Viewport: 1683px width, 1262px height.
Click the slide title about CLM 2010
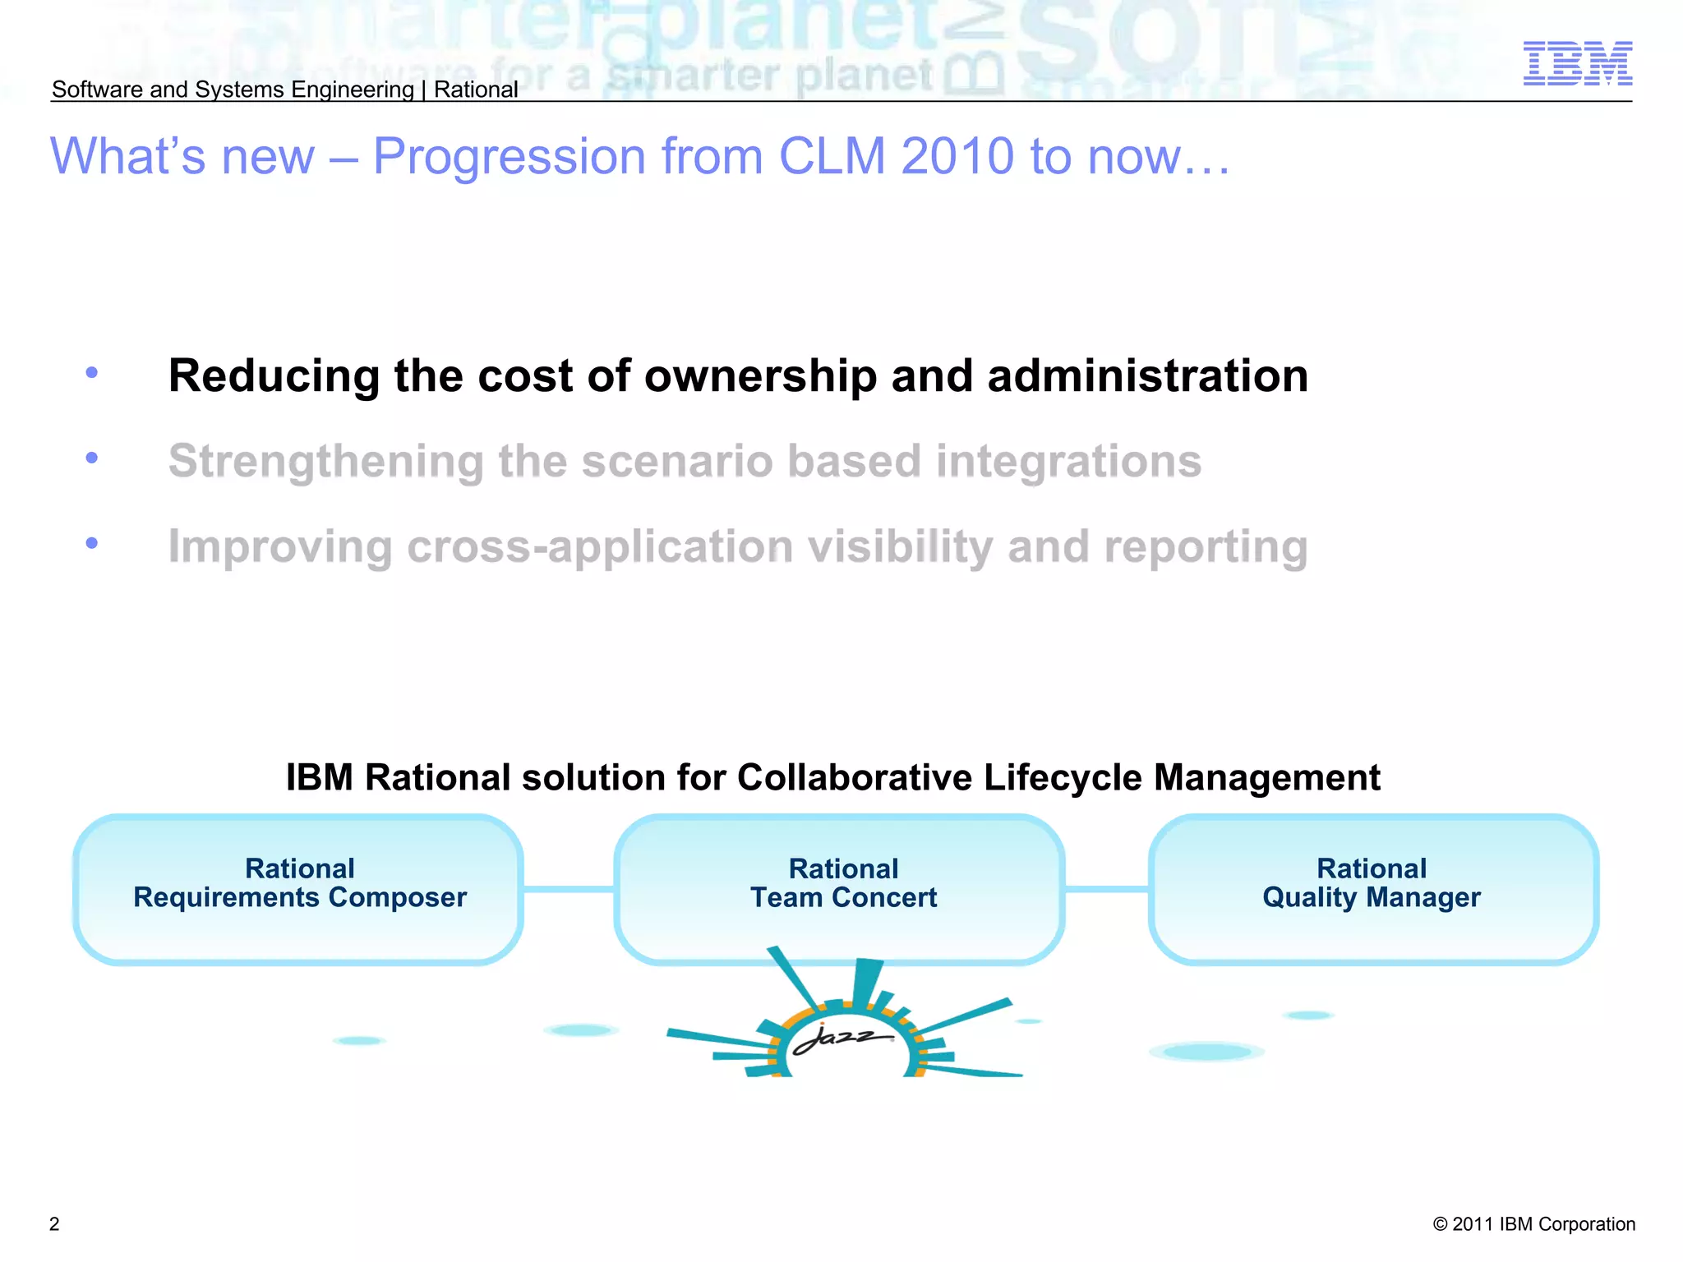[640, 156]
